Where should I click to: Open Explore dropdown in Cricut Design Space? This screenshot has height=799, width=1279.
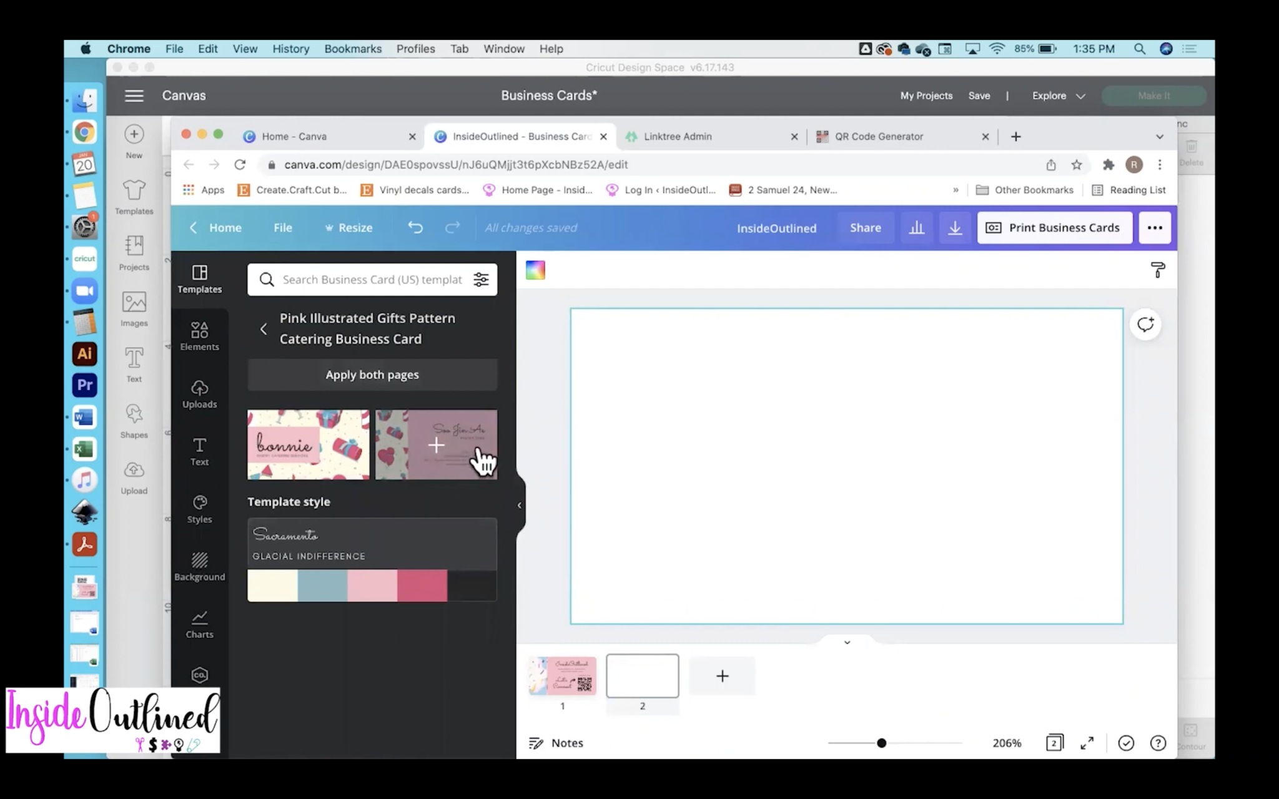click(x=1059, y=96)
